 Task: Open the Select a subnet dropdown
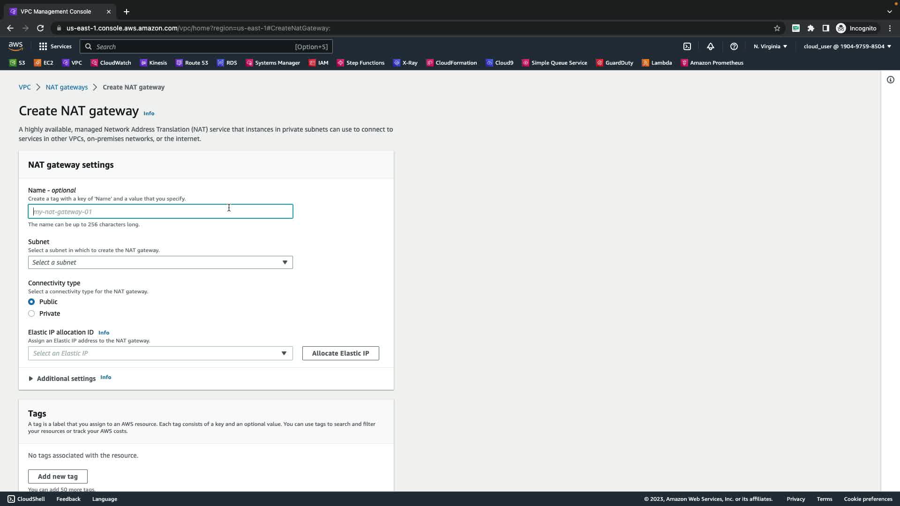pos(160,262)
